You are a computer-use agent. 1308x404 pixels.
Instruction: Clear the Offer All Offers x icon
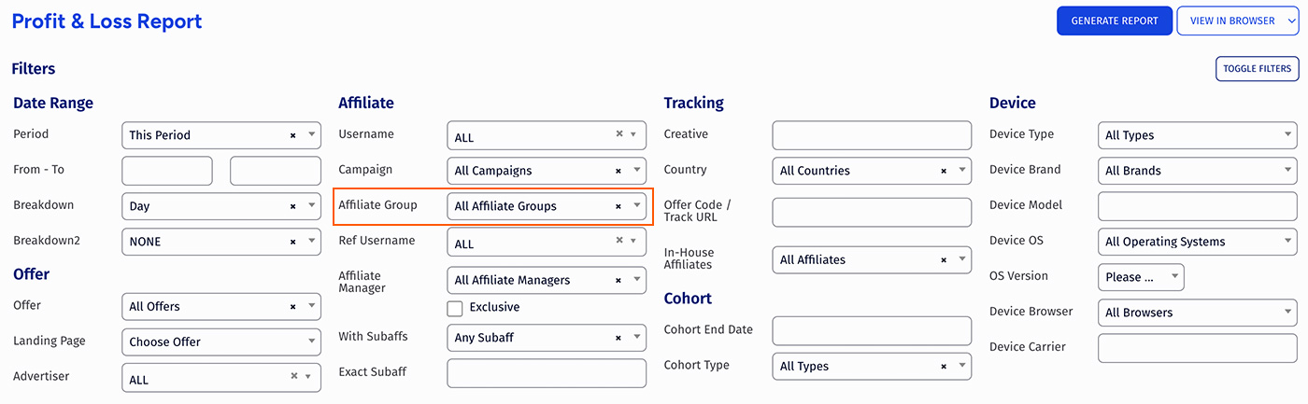tap(292, 306)
